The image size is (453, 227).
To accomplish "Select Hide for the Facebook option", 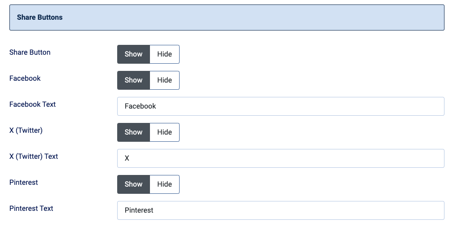I will [165, 80].
